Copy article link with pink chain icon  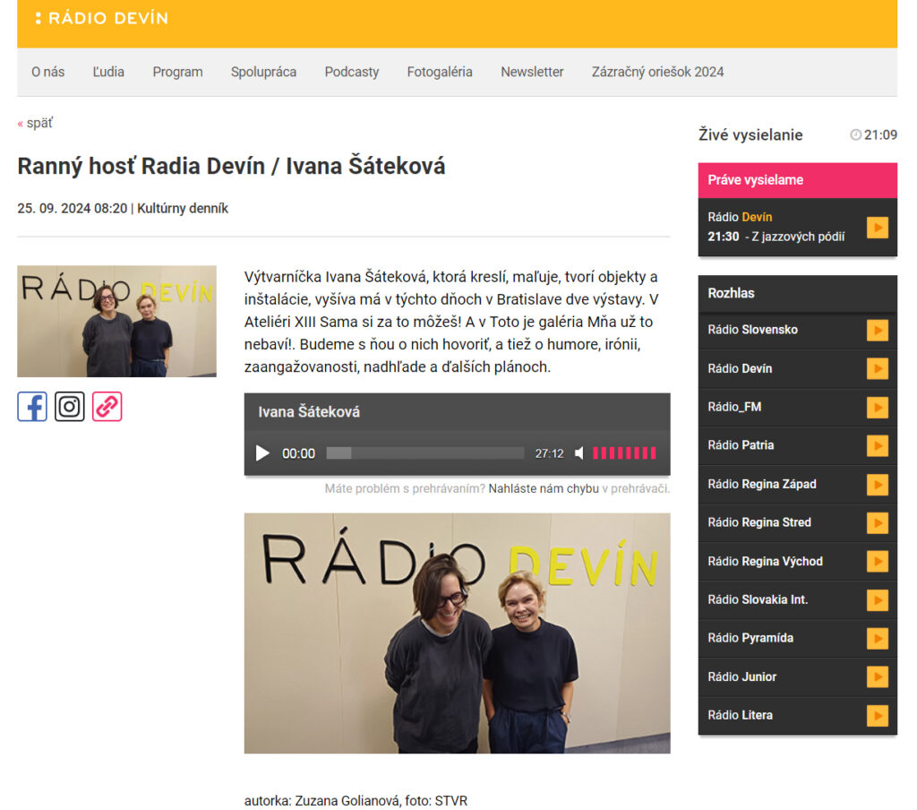point(107,407)
